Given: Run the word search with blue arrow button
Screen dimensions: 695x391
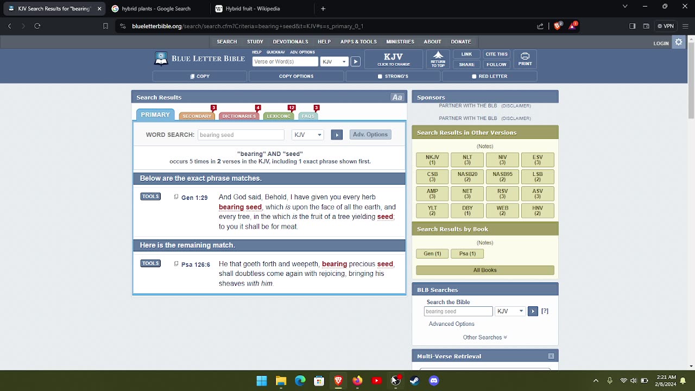Looking at the screenshot, I should pyautogui.click(x=337, y=135).
